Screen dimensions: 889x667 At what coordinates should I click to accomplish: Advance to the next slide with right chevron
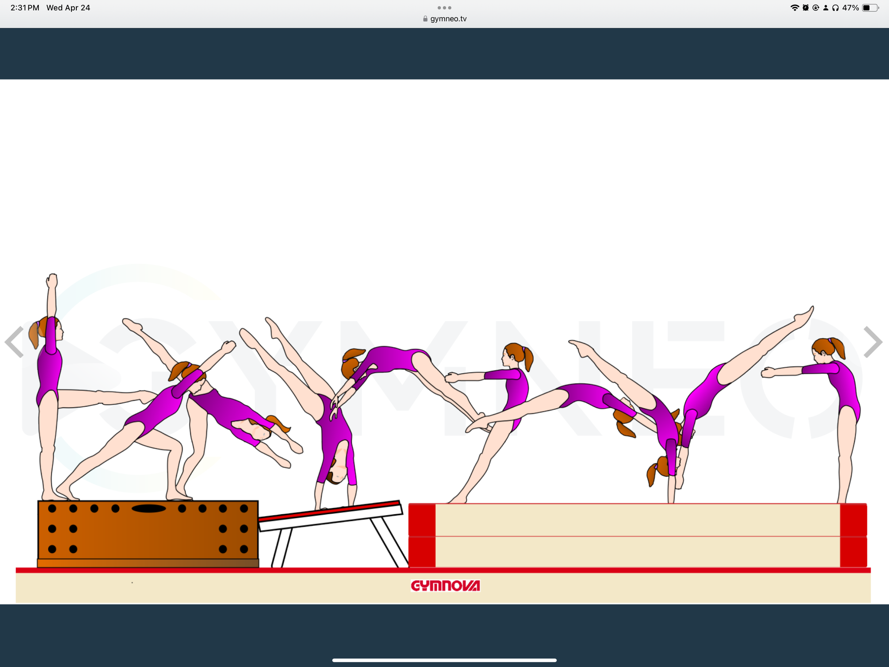pos(873,342)
